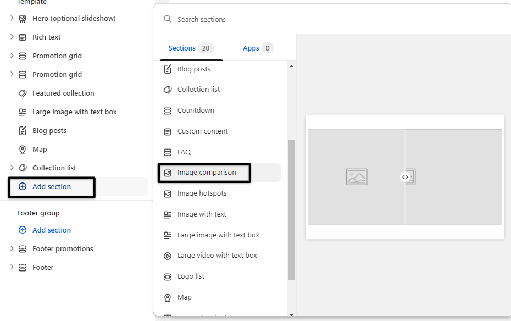Click the Large video play icon

[x=168, y=256]
